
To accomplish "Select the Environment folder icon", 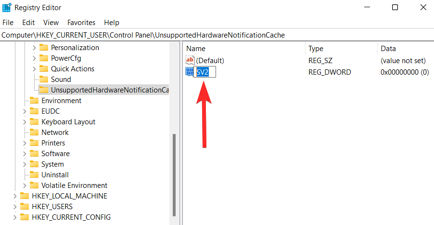I will click(34, 101).
